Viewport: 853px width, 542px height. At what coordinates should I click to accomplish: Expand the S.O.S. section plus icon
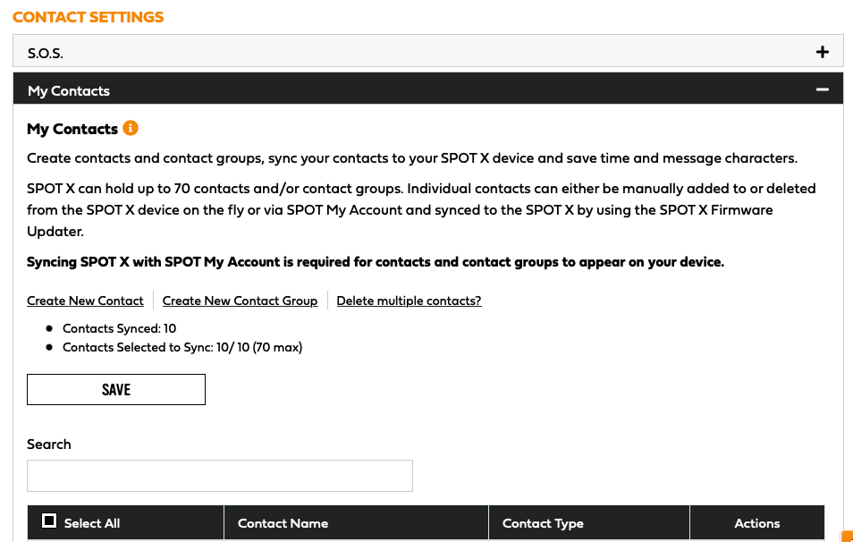pyautogui.click(x=822, y=52)
